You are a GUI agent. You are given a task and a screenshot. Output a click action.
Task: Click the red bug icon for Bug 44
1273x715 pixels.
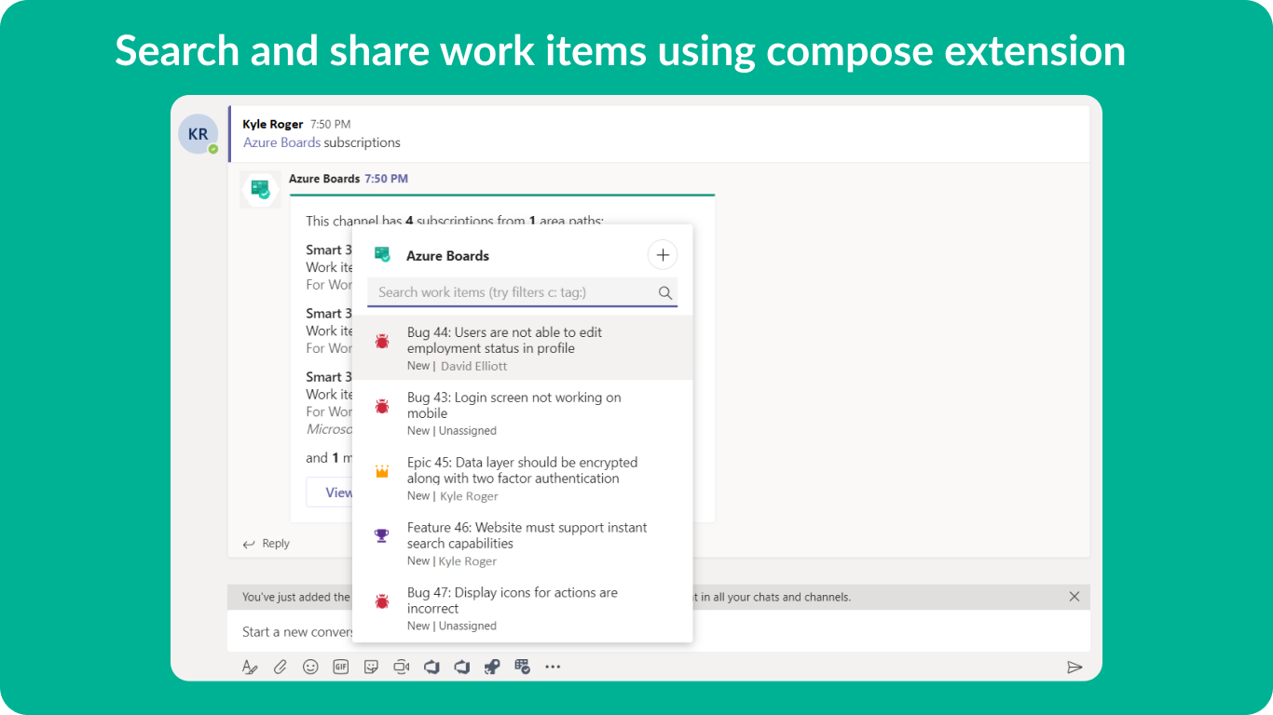382,342
